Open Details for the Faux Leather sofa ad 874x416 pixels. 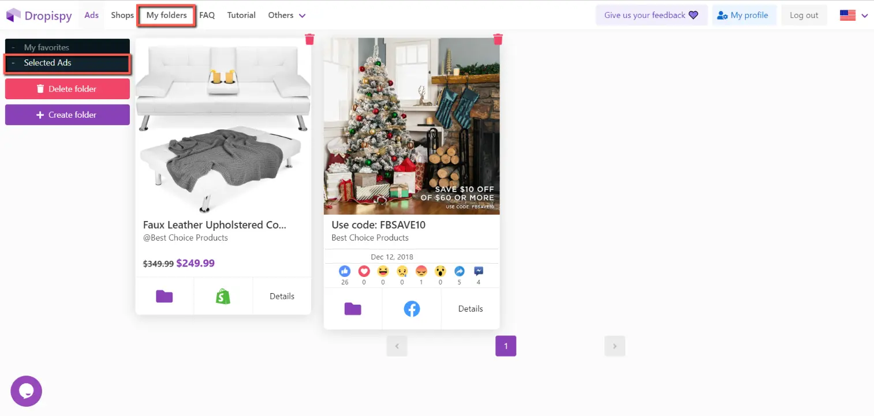click(x=282, y=295)
